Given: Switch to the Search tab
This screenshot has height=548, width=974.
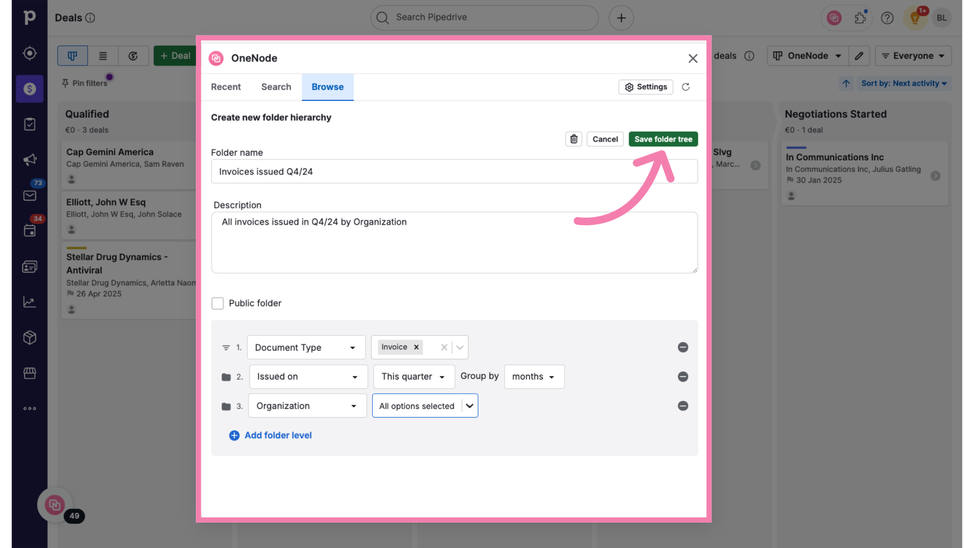Looking at the screenshot, I should (x=276, y=87).
